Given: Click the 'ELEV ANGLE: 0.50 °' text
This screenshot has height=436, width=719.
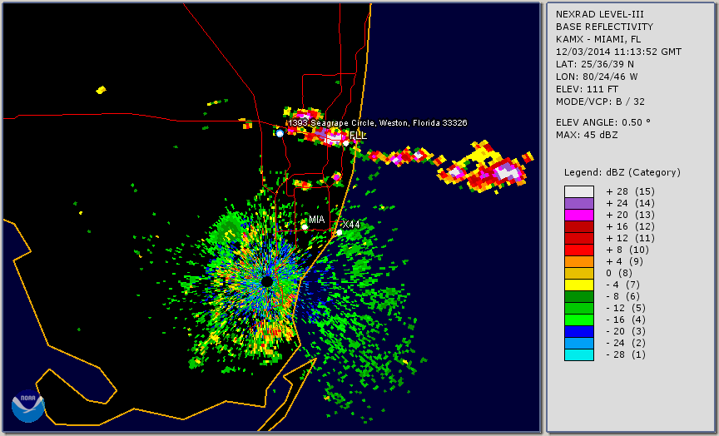Looking at the screenshot, I should point(603,122).
